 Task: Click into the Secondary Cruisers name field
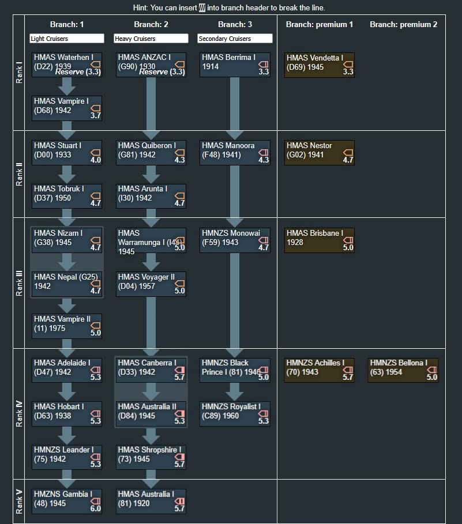tap(235, 39)
